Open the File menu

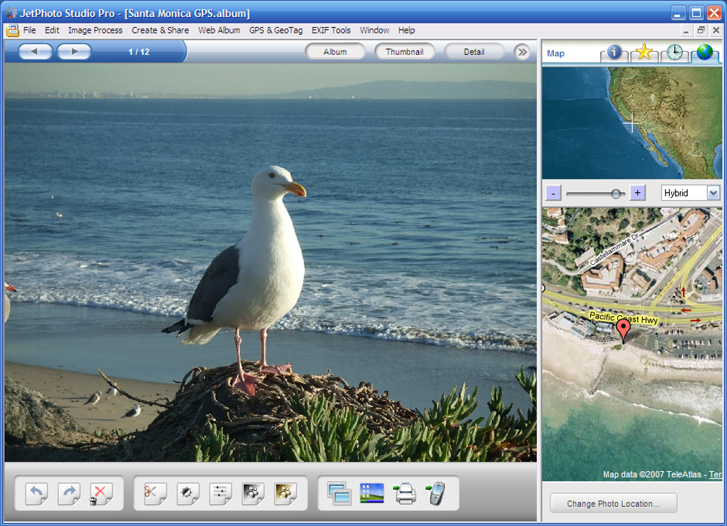29,30
